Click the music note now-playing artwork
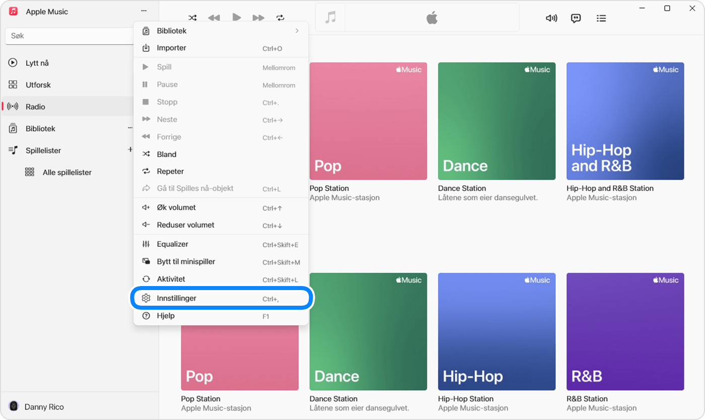Image resolution: width=705 pixels, height=420 pixels. pyautogui.click(x=330, y=18)
